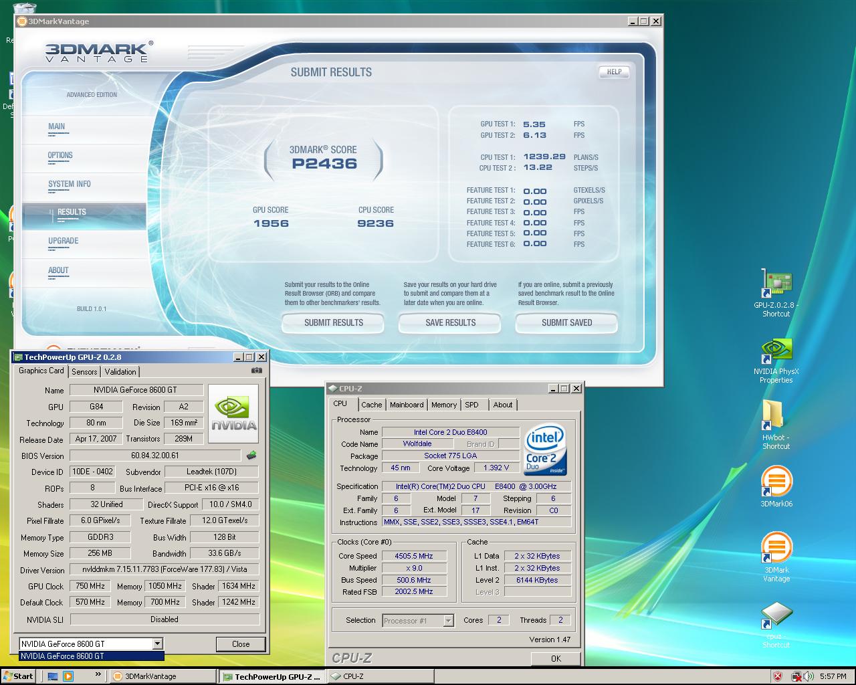
Task: Go to MAIN in 3DMark Vantage sidebar
Action: 84,128
